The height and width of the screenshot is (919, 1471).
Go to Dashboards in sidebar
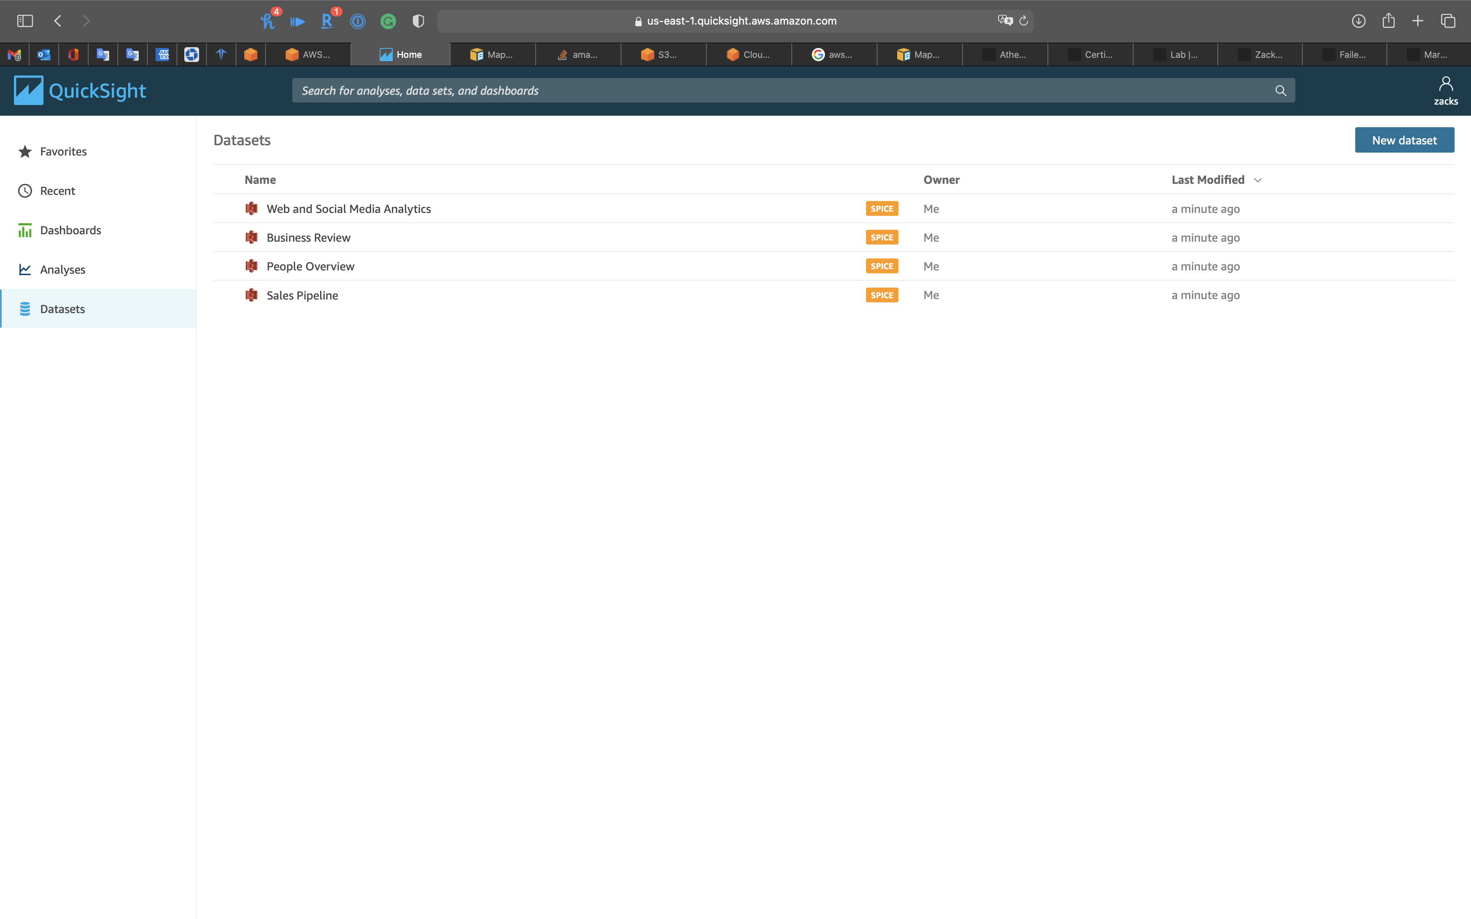(71, 230)
